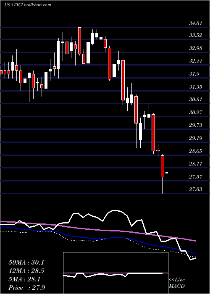This screenshot has height=294, width=210.
Task: Select the 32.44 price level label
Action: pyautogui.click(x=196, y=61)
